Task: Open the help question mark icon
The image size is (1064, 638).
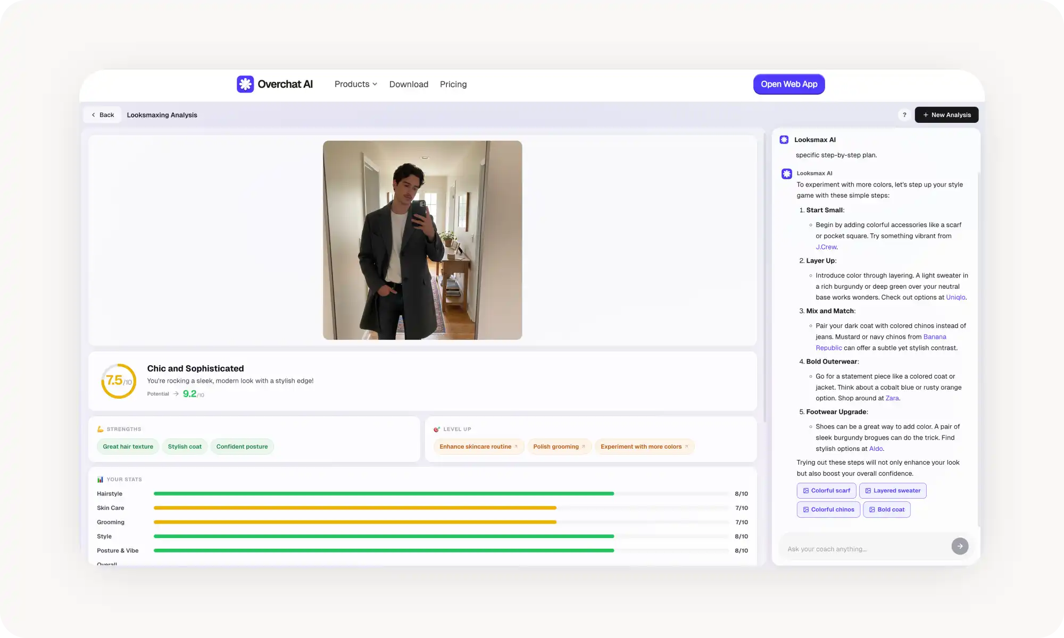Action: (904, 115)
